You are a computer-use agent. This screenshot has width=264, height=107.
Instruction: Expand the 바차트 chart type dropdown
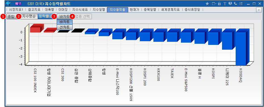click(64, 16)
